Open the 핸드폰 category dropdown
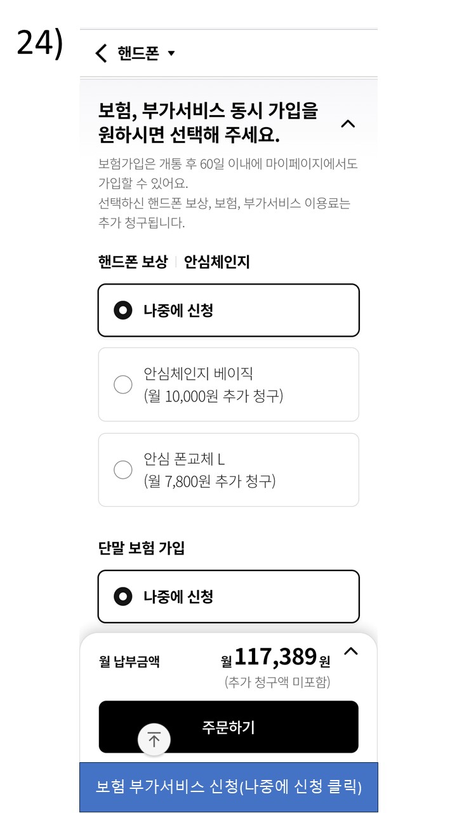 coord(146,53)
